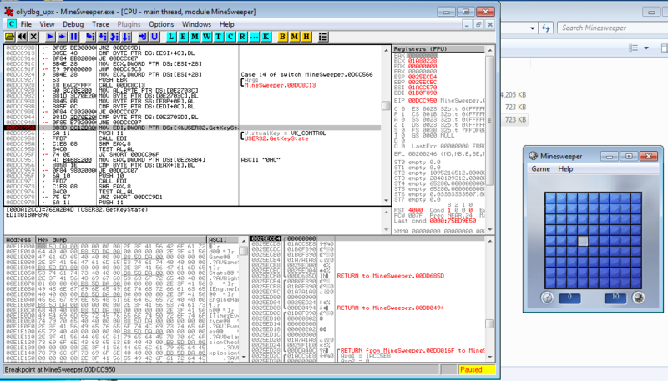Click the Open executable folder icon
This screenshot has height=381, width=668.
(10, 37)
